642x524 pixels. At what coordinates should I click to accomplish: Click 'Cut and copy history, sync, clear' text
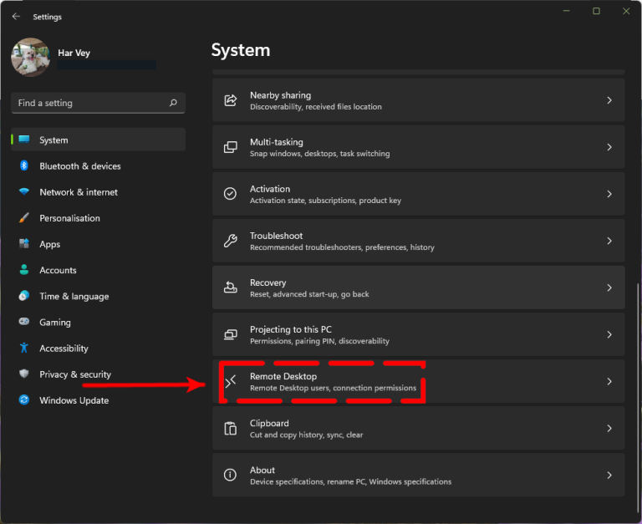coord(306,435)
